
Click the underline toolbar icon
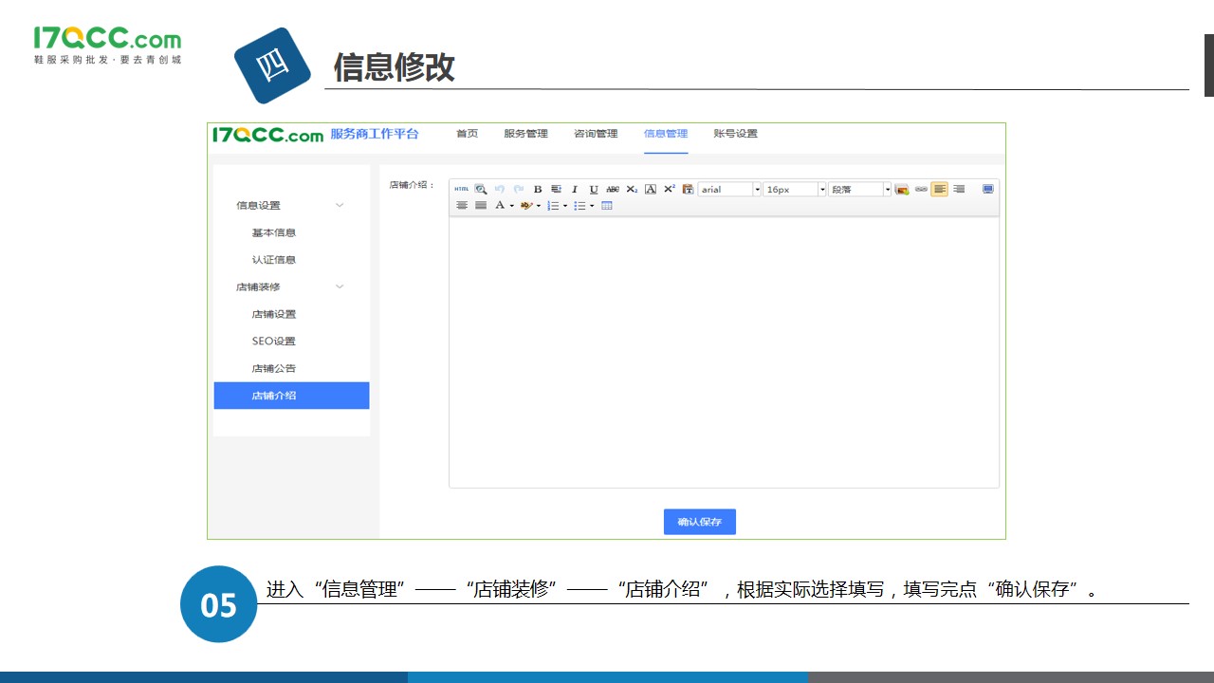click(594, 190)
